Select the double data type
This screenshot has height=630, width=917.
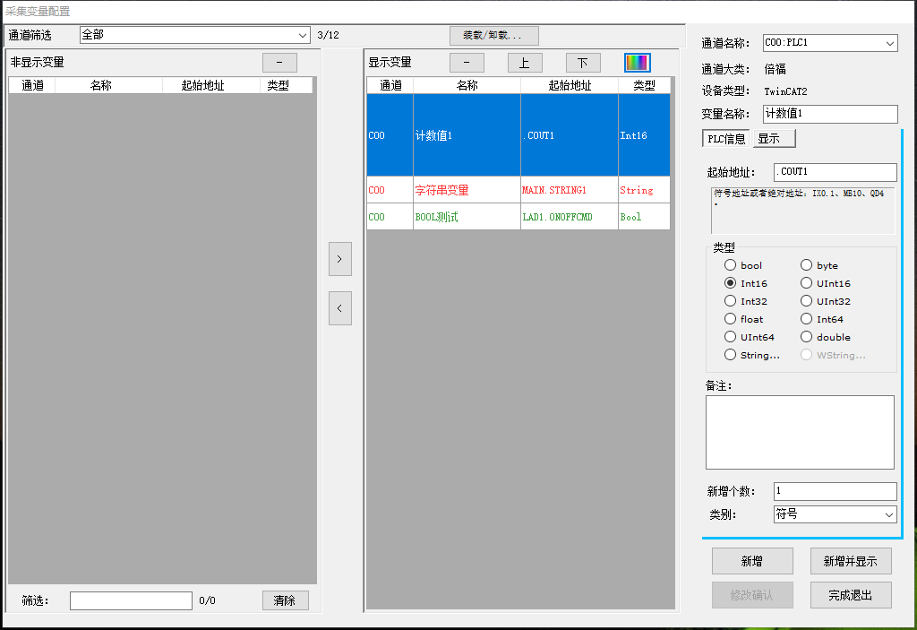click(806, 337)
